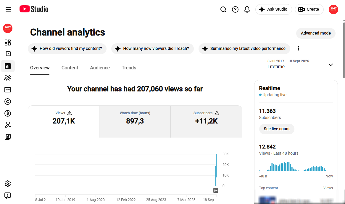This screenshot has width=345, height=204.
Task: Open Dashboard from the sidebar
Action: click(x=8, y=43)
